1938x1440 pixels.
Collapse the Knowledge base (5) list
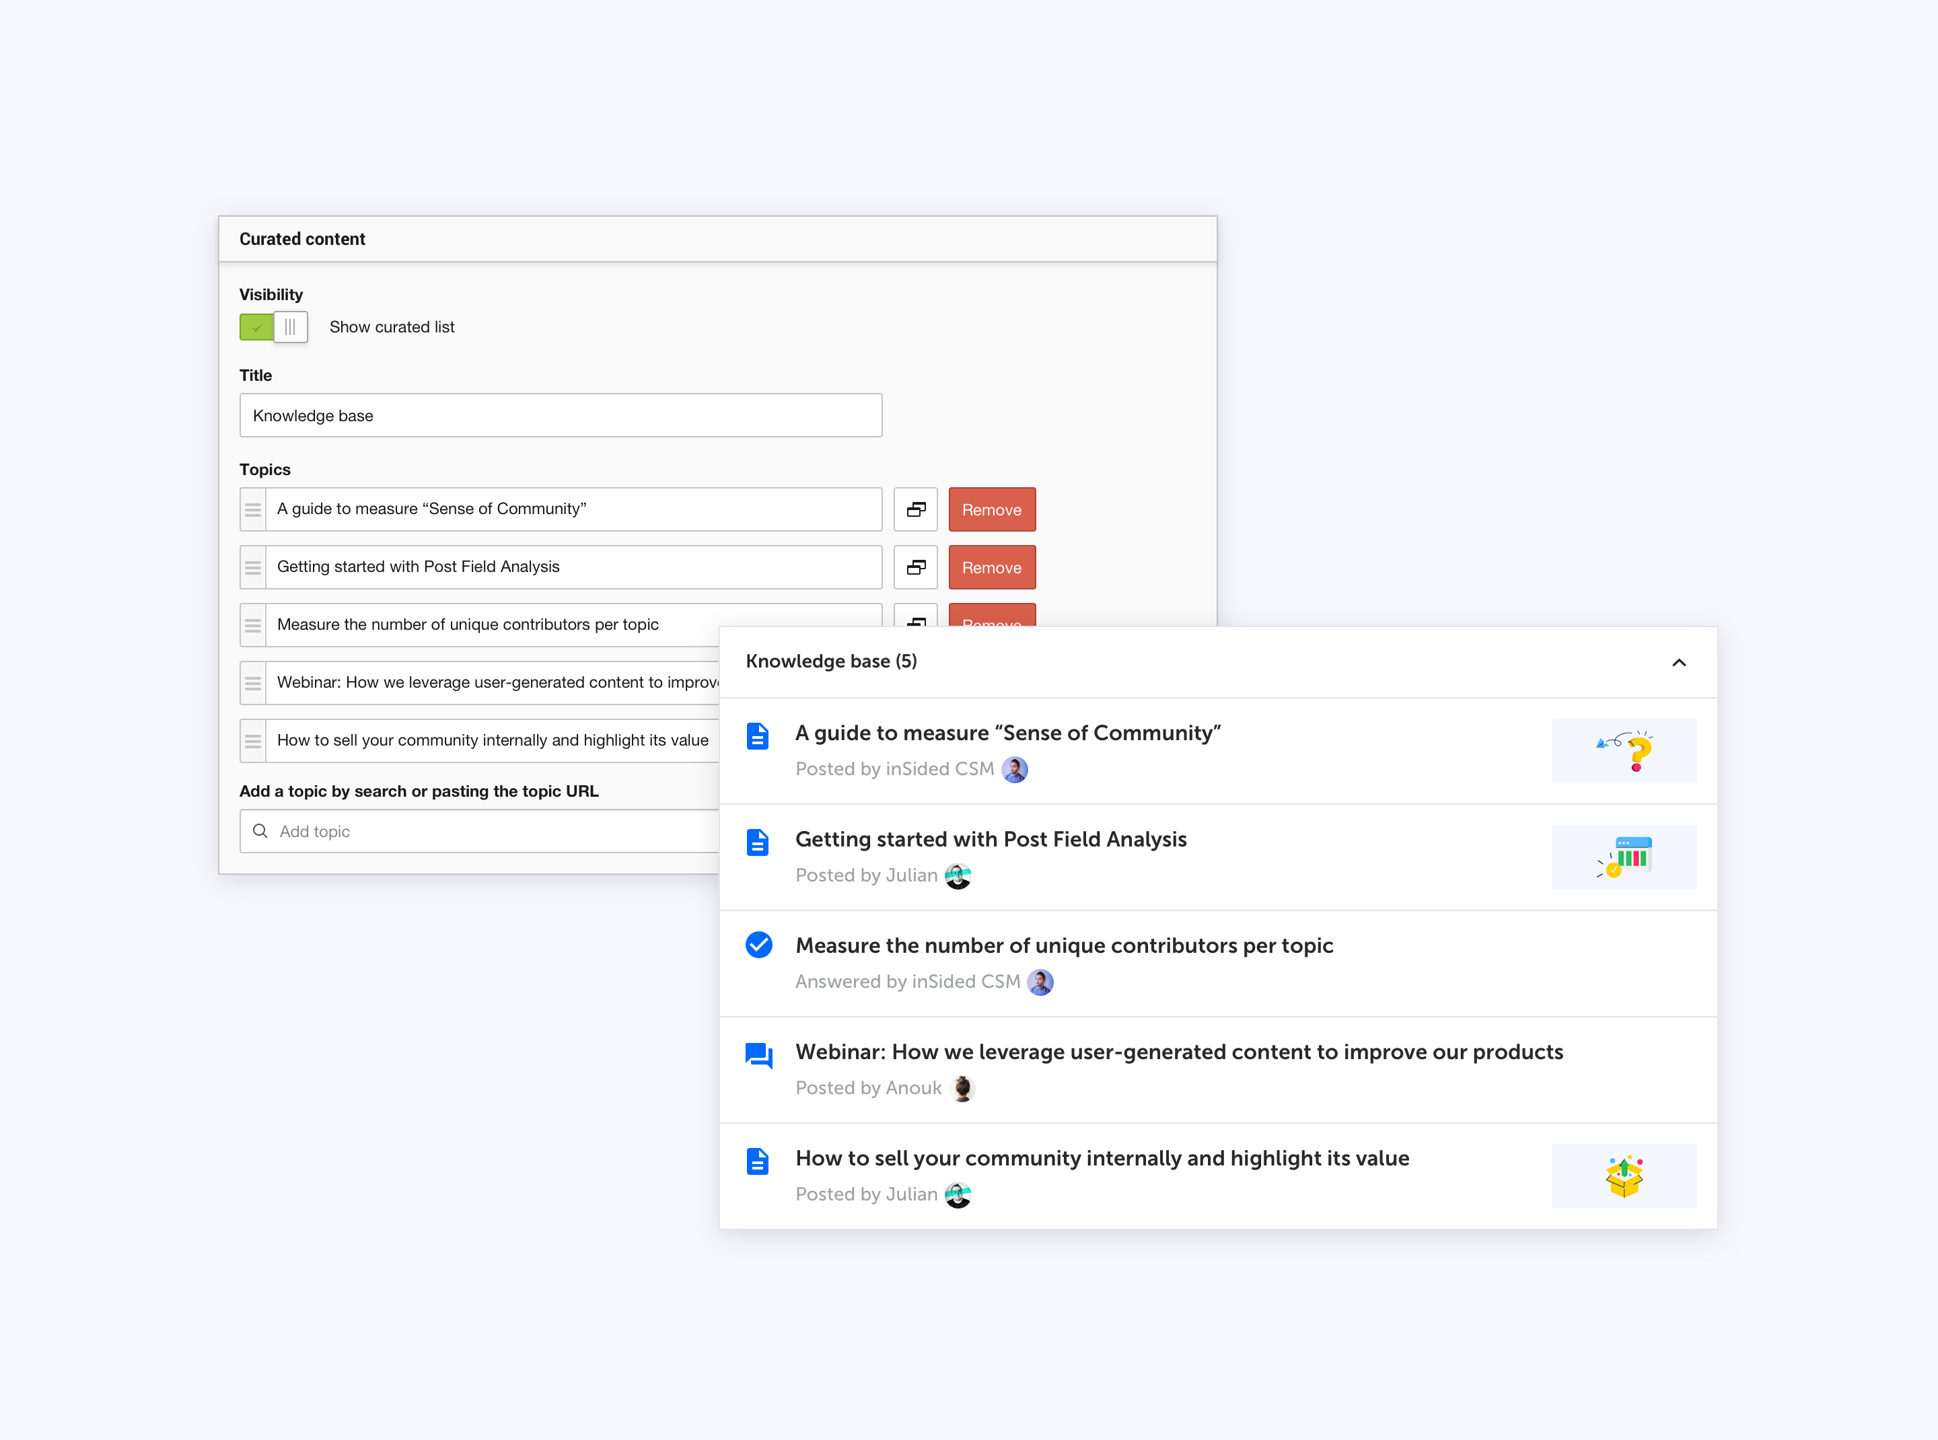(1679, 663)
